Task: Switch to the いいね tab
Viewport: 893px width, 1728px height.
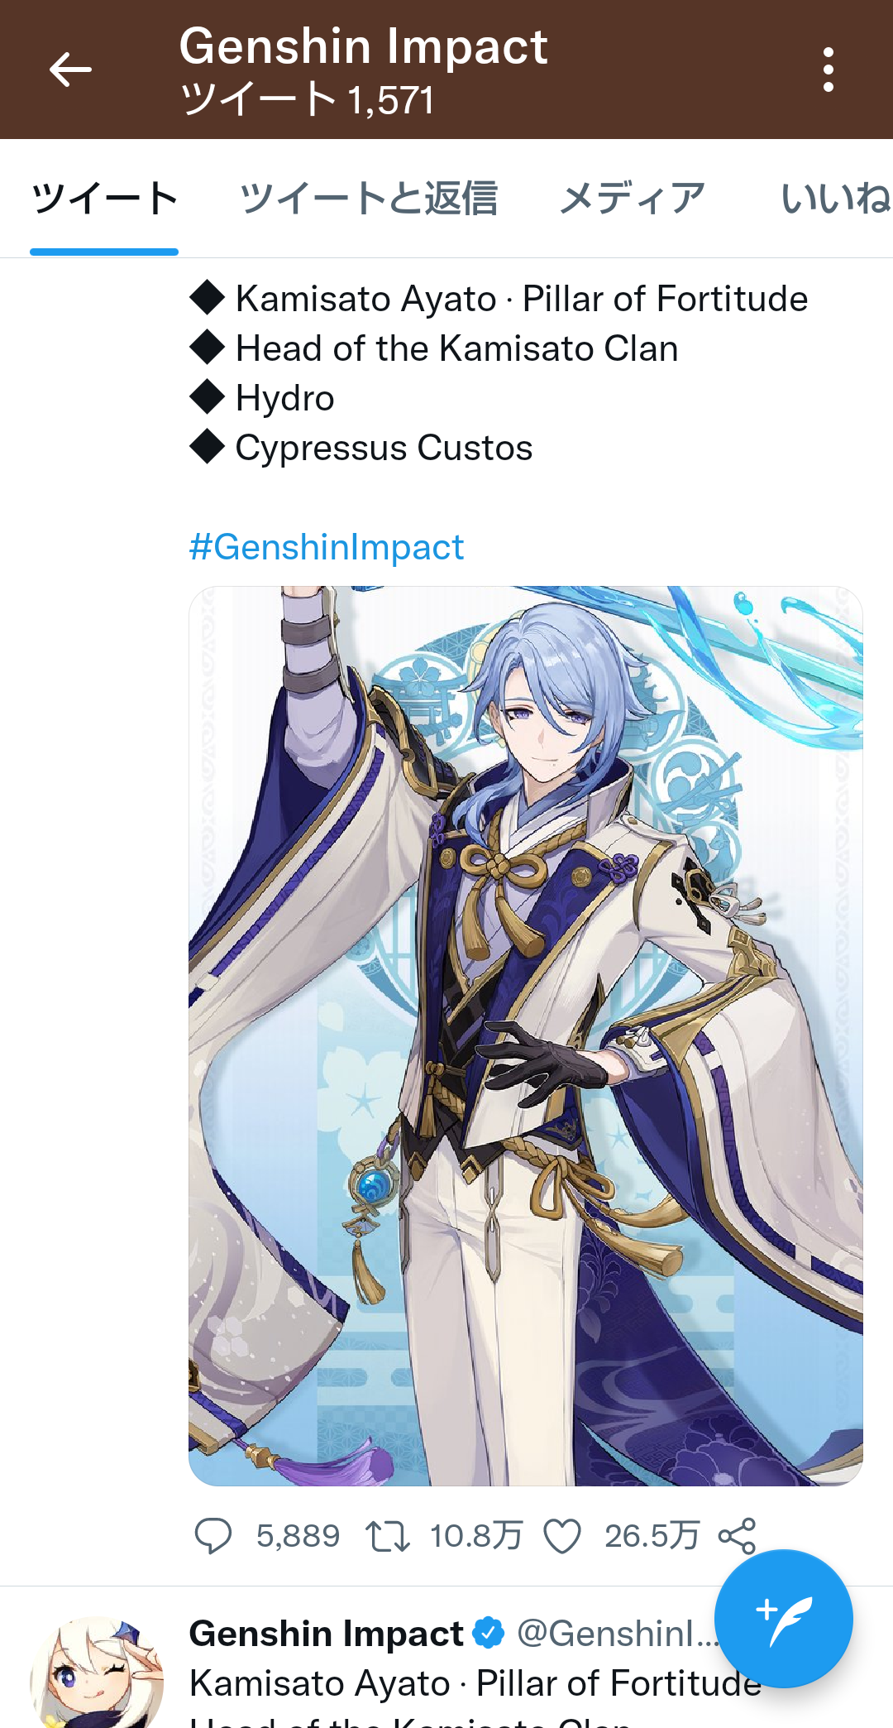Action: (x=836, y=199)
